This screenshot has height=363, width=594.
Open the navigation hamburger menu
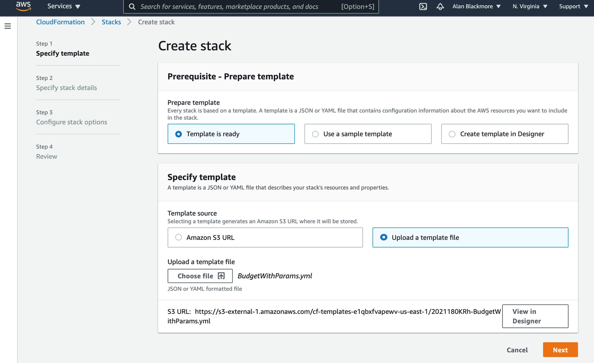8,26
